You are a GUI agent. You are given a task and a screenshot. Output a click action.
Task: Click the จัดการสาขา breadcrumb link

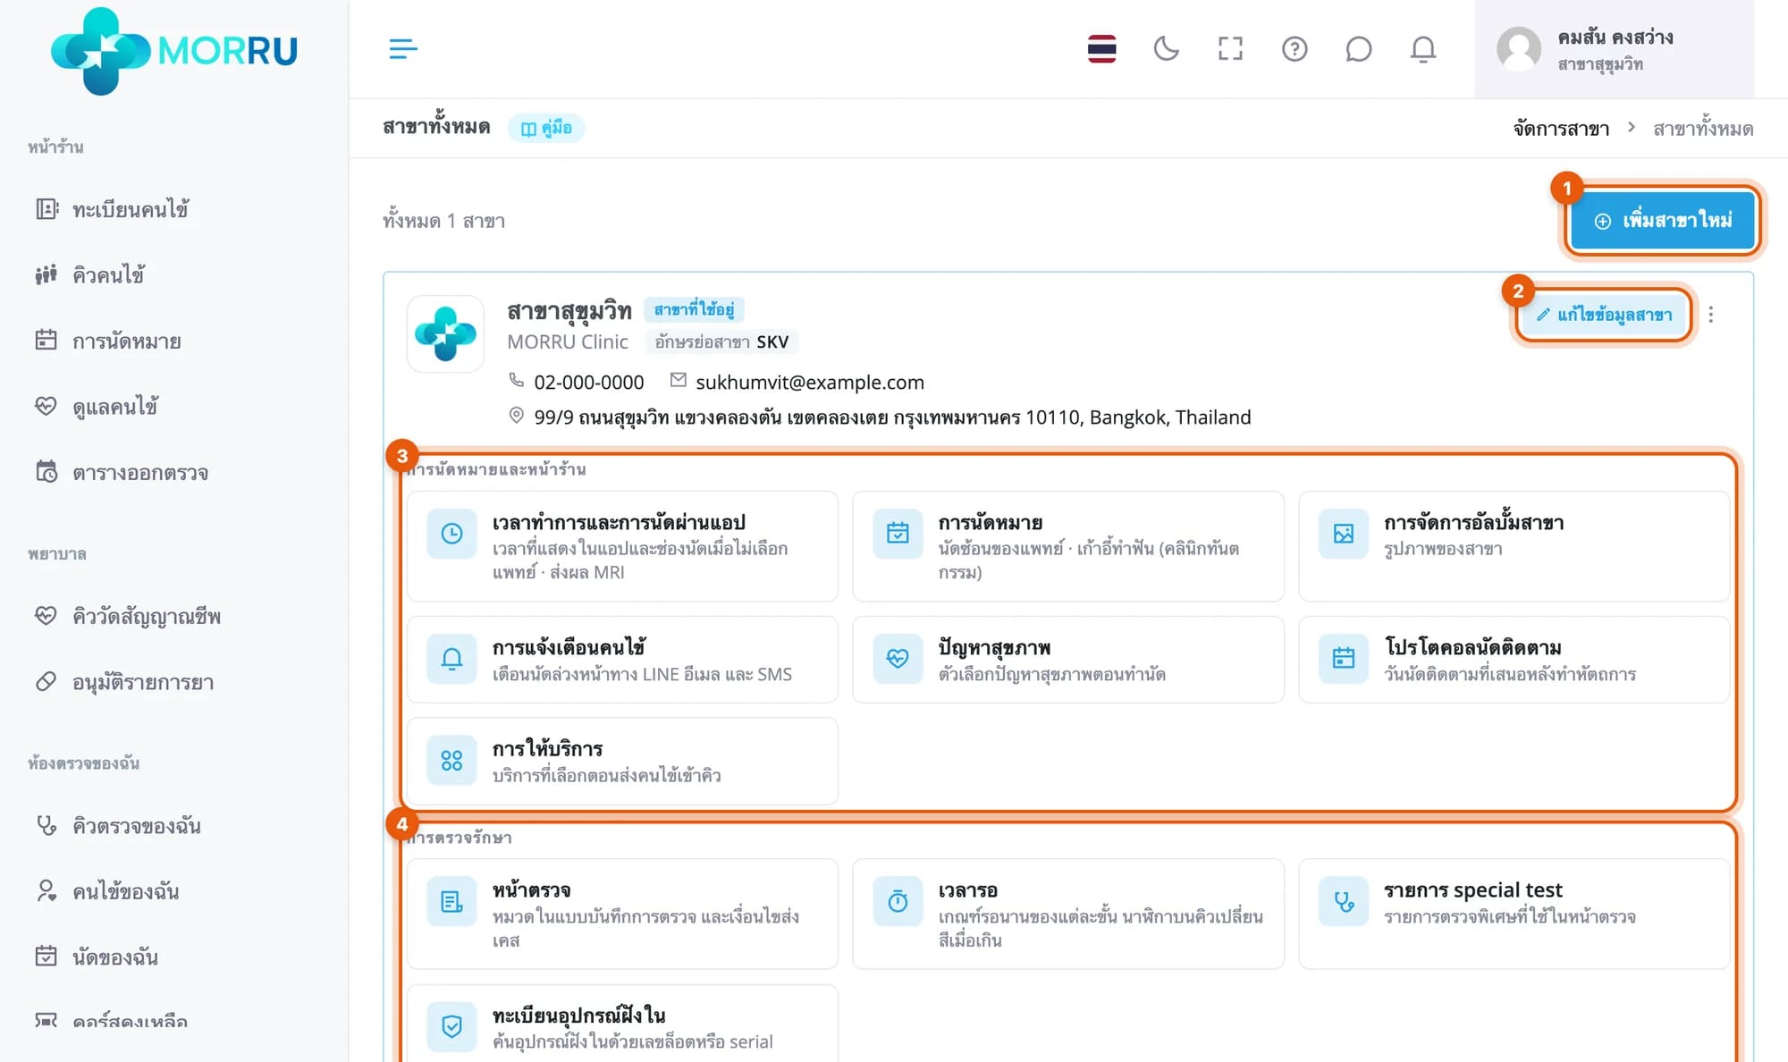(x=1561, y=129)
